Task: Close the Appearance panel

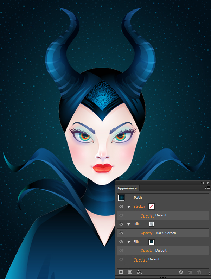Action: click(208, 183)
